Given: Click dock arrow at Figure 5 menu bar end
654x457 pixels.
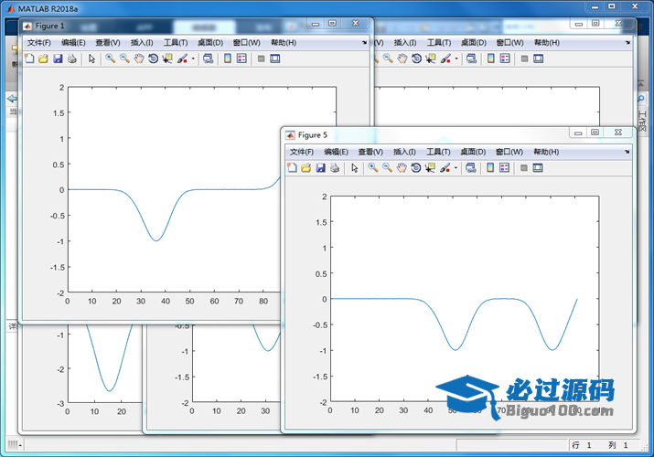Looking at the screenshot, I should pyautogui.click(x=627, y=152).
